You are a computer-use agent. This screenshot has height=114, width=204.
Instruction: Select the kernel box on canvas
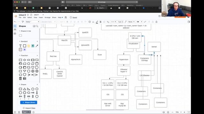tap(154, 47)
